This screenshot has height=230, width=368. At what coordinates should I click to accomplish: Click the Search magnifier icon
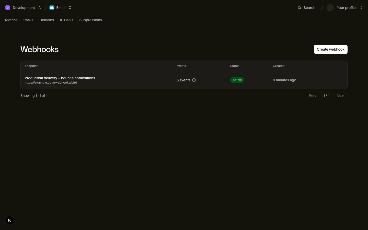(x=300, y=8)
